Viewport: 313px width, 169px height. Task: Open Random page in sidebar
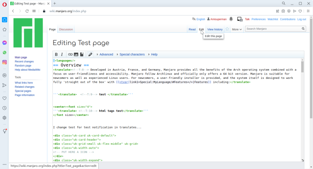[23, 66]
